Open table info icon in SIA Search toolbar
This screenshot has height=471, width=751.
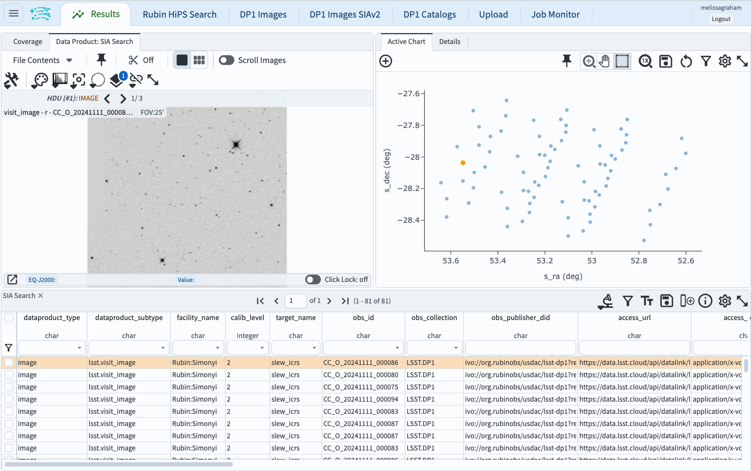coord(705,301)
